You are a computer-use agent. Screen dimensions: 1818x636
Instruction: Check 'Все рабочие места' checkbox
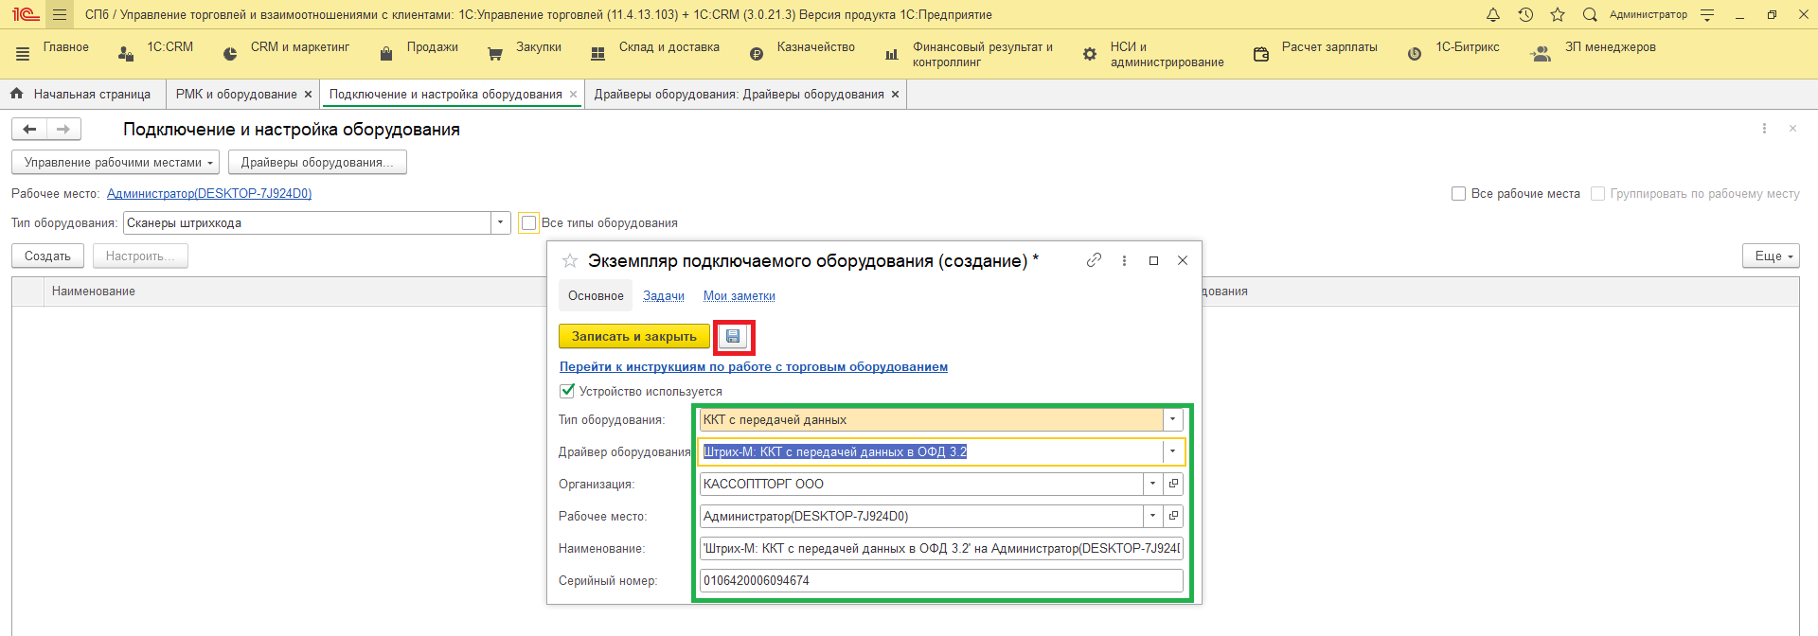[x=1458, y=193]
